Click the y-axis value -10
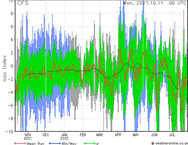The width and height of the screenshot is (188, 145). (x=9, y=131)
